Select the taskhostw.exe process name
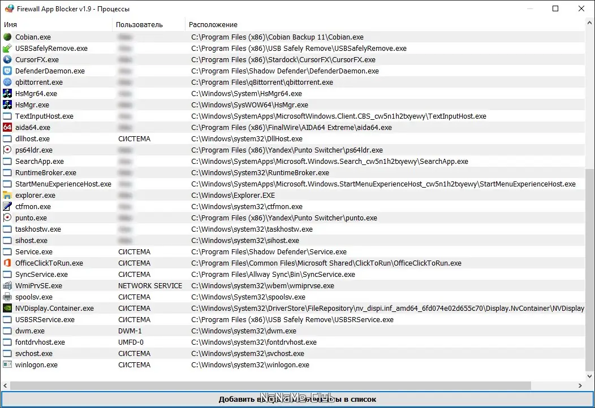The image size is (595, 408). coord(38,229)
